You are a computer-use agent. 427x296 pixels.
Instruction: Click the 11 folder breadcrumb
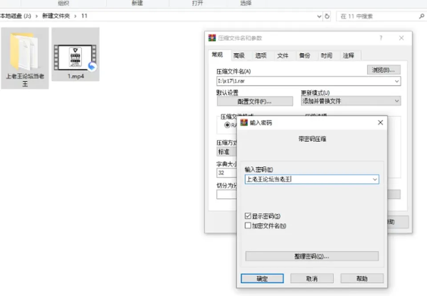(84, 16)
